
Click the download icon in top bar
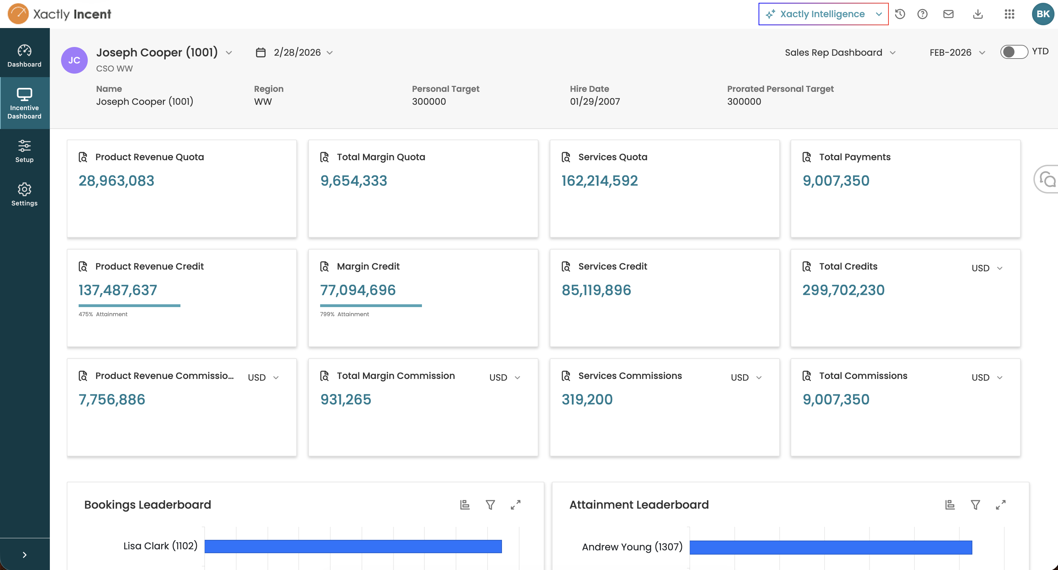pyautogui.click(x=978, y=14)
